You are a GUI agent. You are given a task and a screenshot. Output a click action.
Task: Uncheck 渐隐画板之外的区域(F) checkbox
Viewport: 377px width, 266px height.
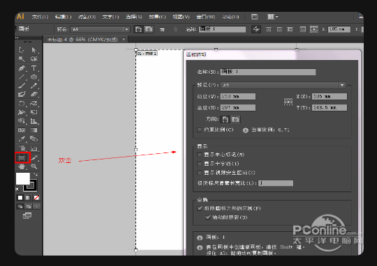click(x=200, y=208)
